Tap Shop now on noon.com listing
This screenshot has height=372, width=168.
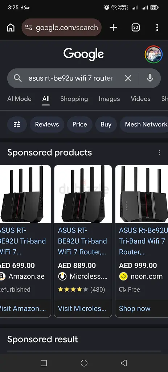(135, 308)
